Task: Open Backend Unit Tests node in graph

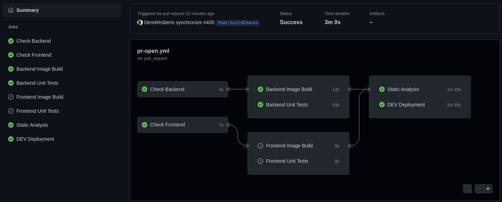Action: [x=287, y=105]
